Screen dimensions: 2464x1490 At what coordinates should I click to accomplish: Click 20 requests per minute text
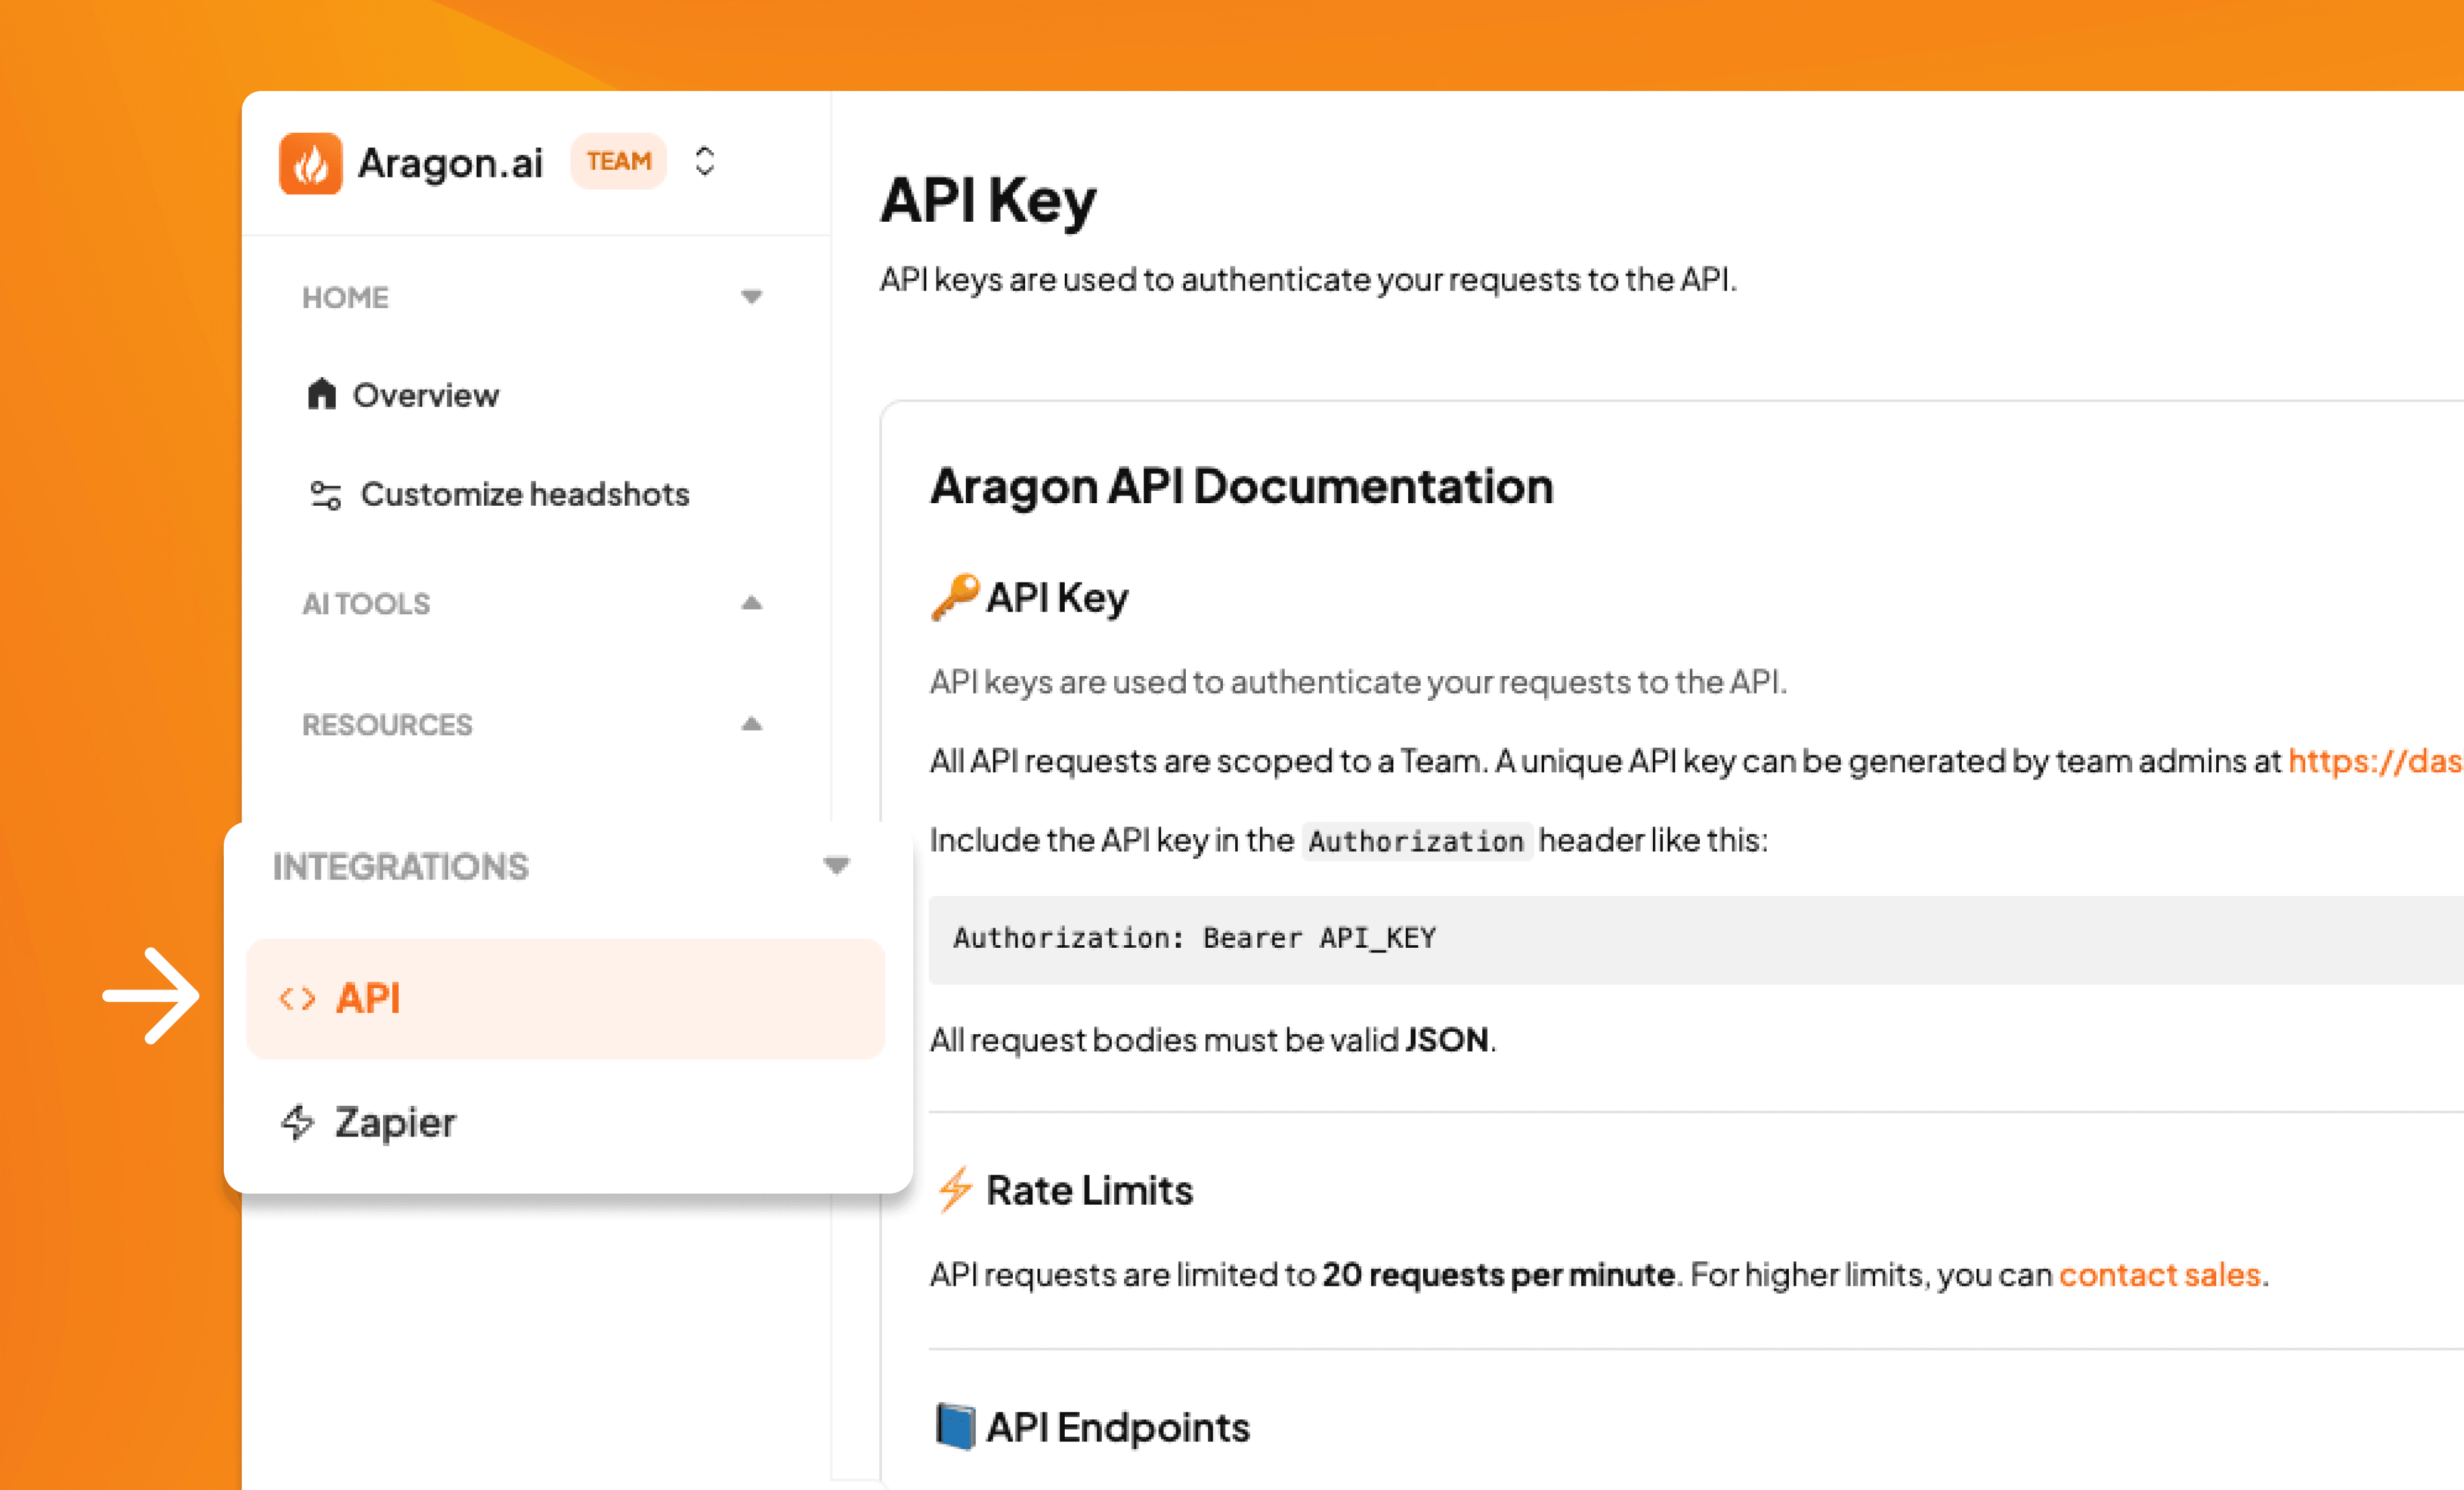[x=1499, y=1275]
